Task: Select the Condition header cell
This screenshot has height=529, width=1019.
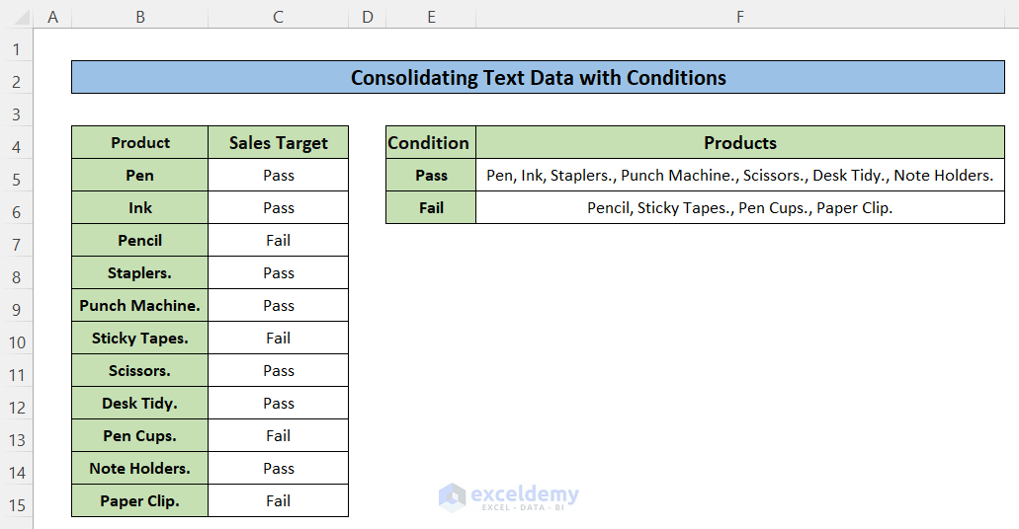Action: [x=431, y=142]
